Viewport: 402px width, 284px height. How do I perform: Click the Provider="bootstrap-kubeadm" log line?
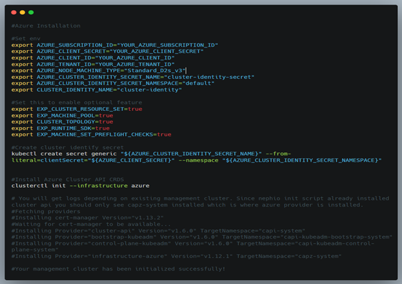pos(202,237)
